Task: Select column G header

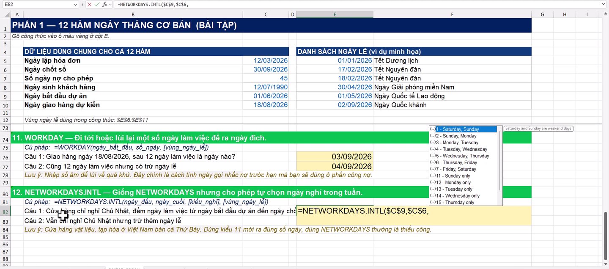Action: tap(543, 14)
